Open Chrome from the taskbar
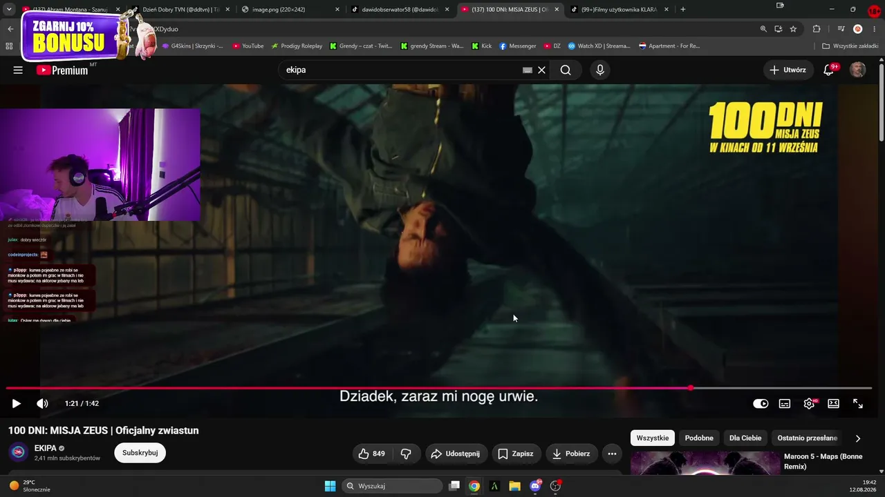Image resolution: width=885 pixels, height=497 pixels. (x=474, y=486)
